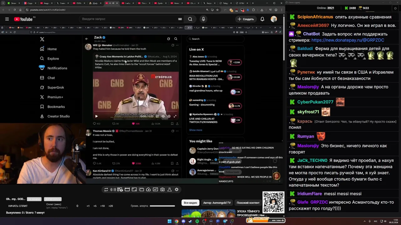The image size is (401, 225).
Task: Click the search icon on Zack's profile header
Action: (176, 39)
